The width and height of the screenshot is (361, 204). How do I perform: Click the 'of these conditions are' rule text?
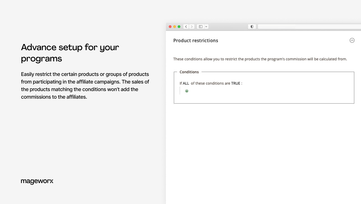210,83
